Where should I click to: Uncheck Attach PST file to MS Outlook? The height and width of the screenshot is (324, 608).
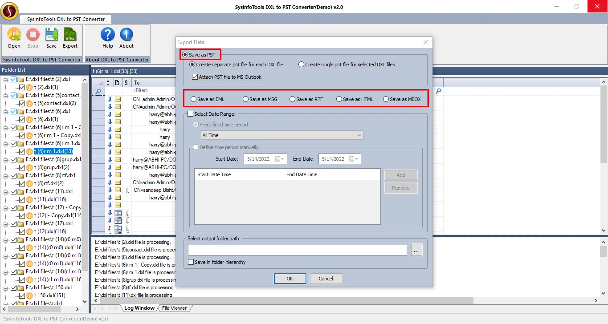pyautogui.click(x=195, y=77)
